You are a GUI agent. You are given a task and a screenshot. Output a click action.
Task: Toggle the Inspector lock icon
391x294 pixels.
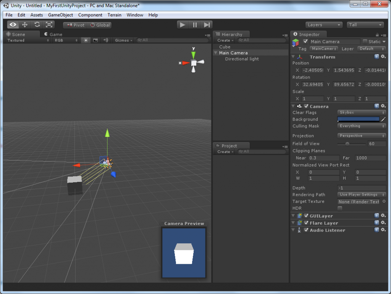377,35
